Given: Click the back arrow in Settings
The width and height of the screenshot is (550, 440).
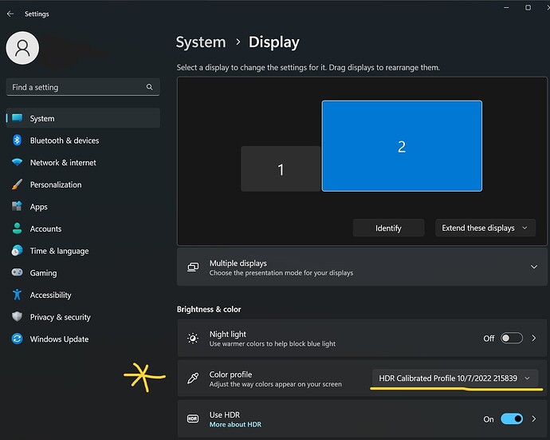Looking at the screenshot, I should 10,14.
